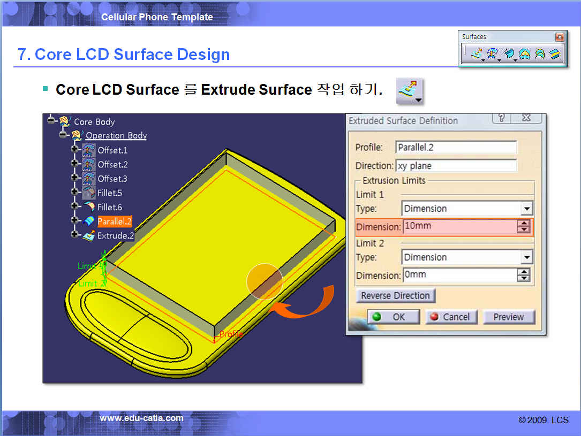Select Parallel.2 in the specification tree
This screenshot has width=581, height=436.
(114, 221)
